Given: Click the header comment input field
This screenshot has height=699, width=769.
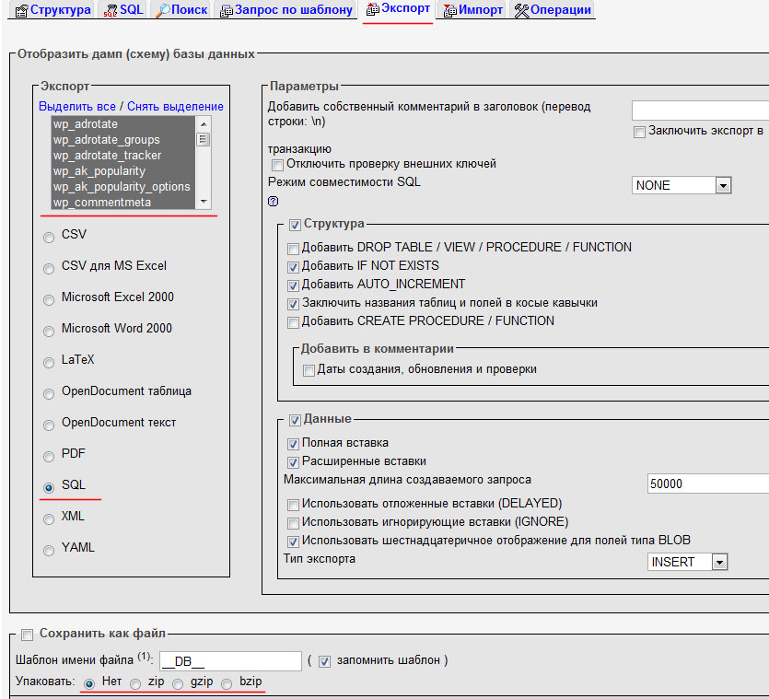Looking at the screenshot, I should 700,111.
